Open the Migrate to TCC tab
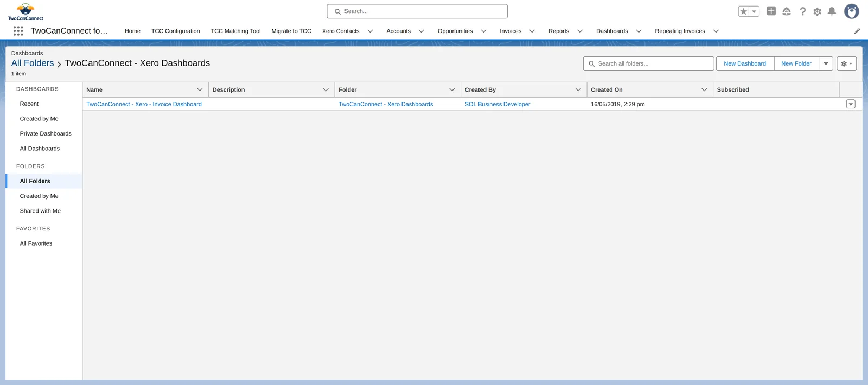This screenshot has height=385, width=868. [291, 31]
